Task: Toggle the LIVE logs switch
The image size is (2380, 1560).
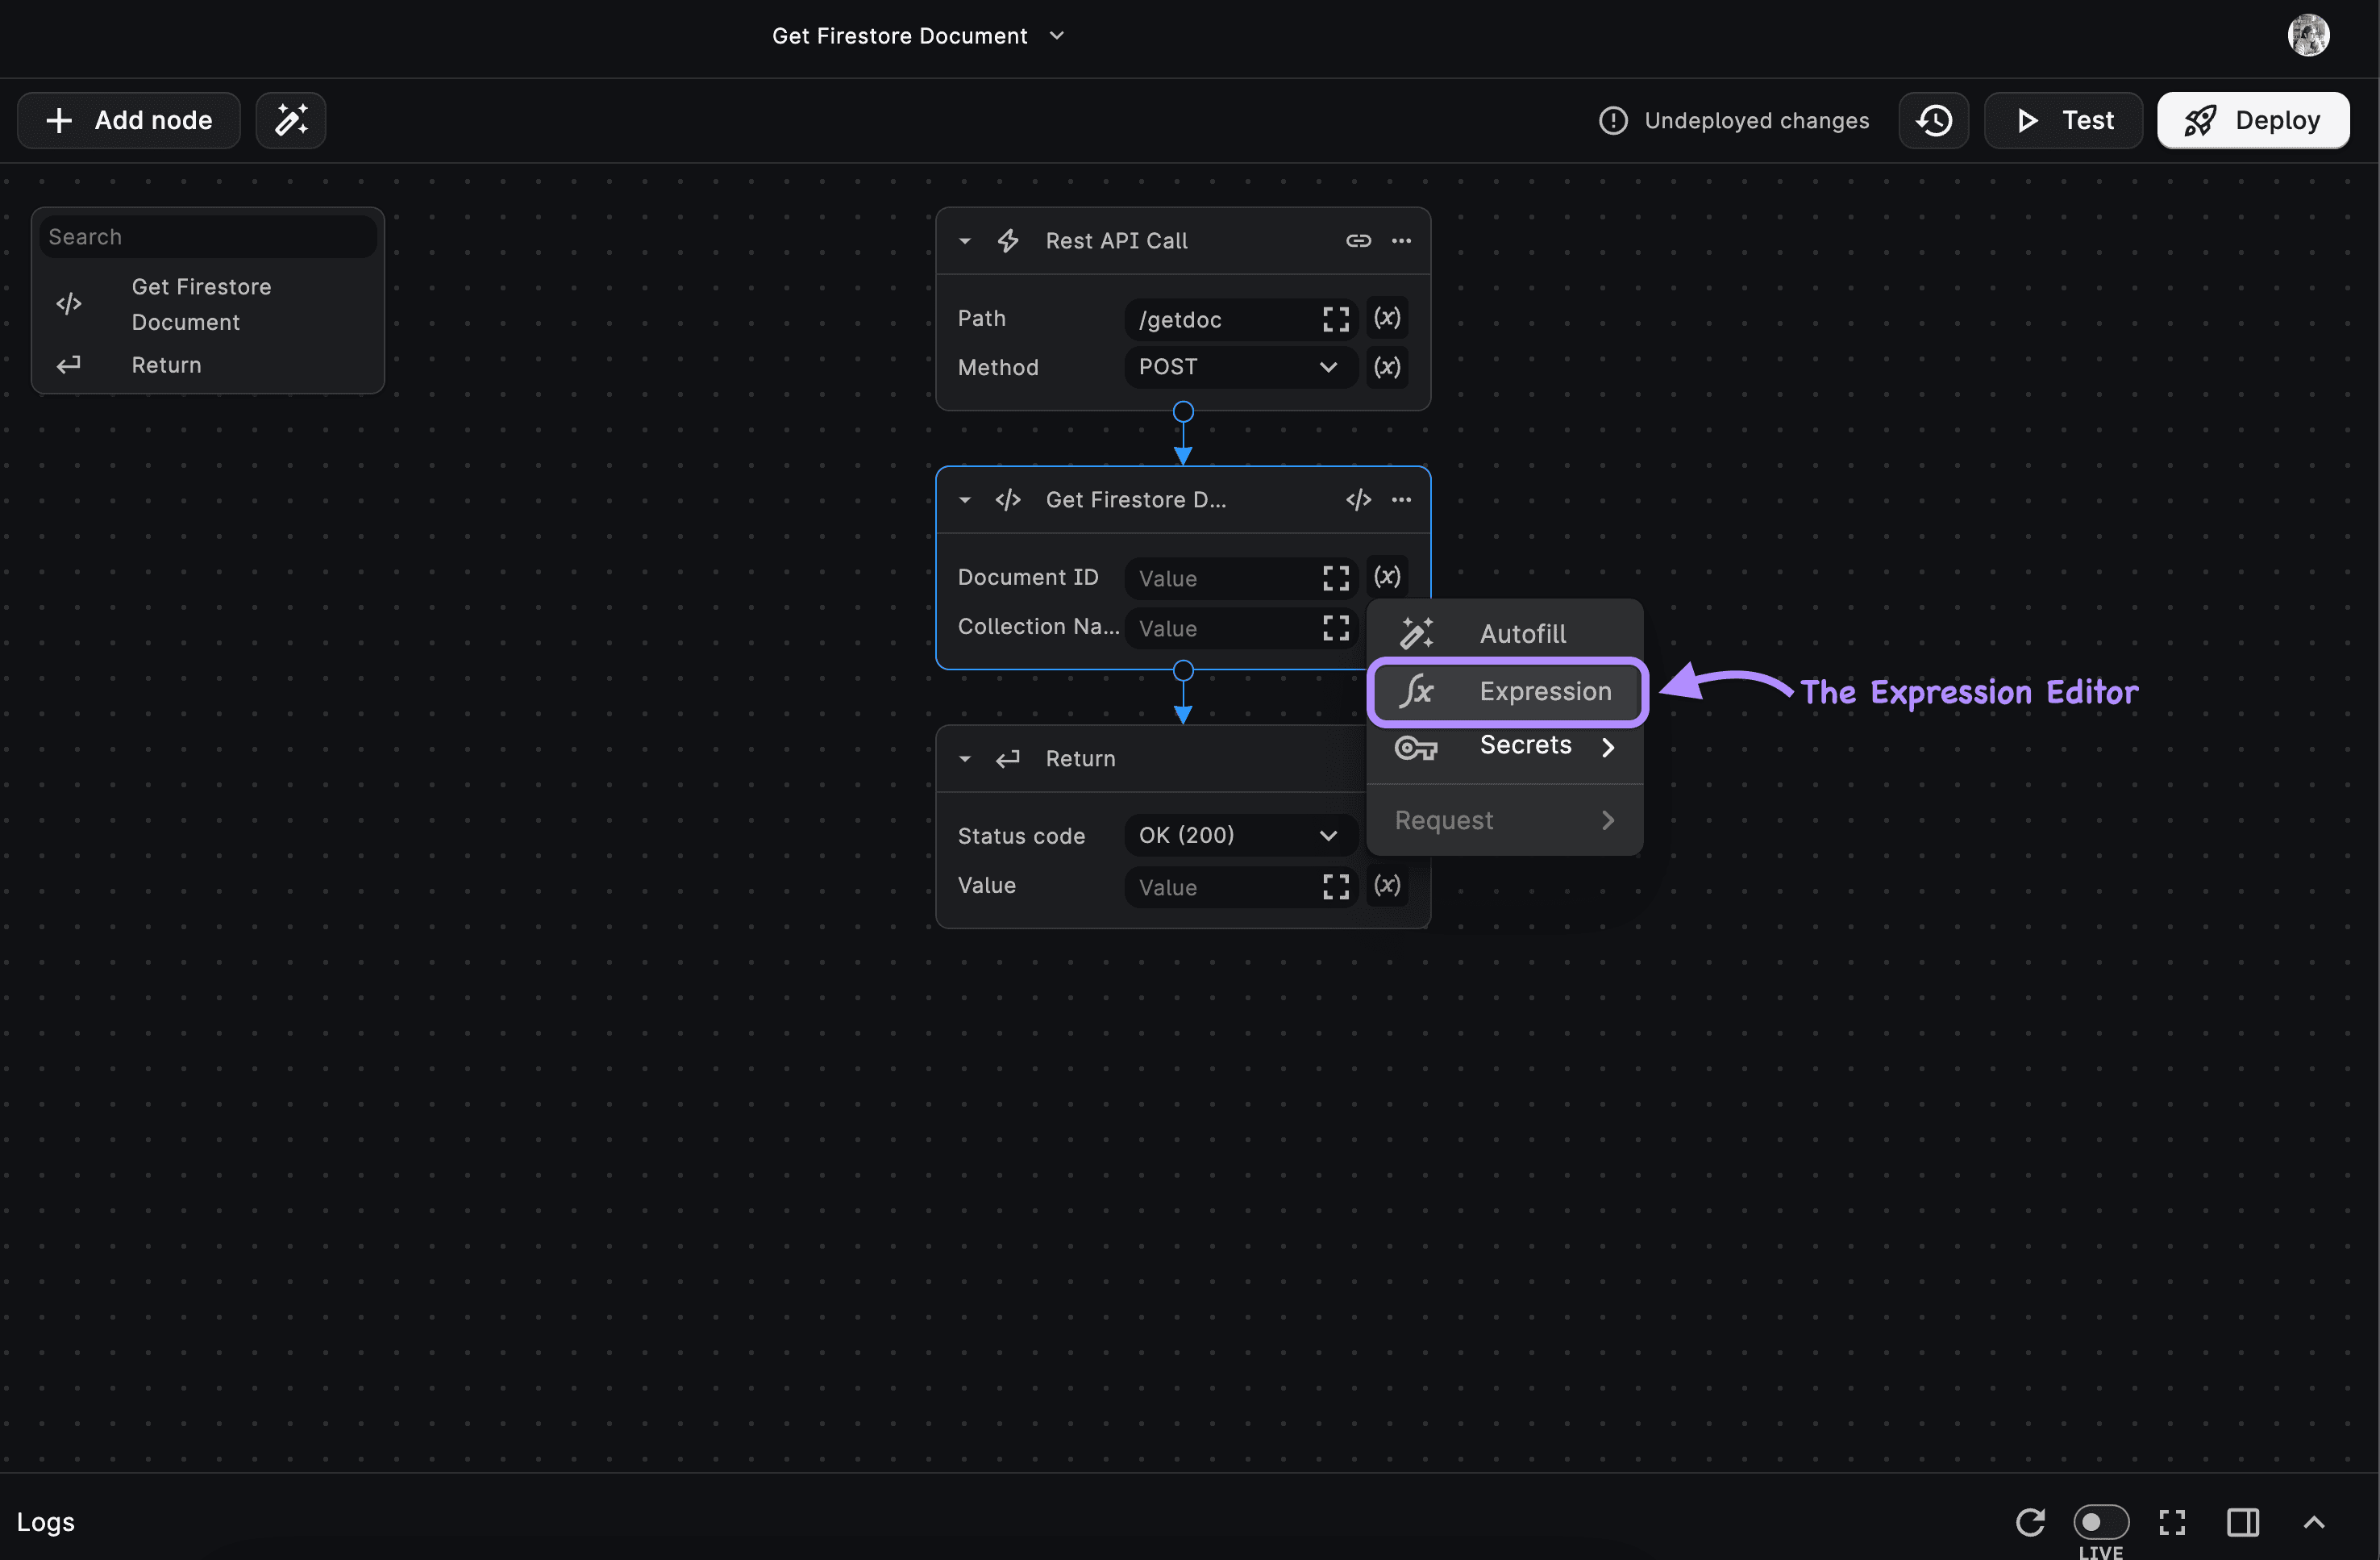Action: 2100,1522
